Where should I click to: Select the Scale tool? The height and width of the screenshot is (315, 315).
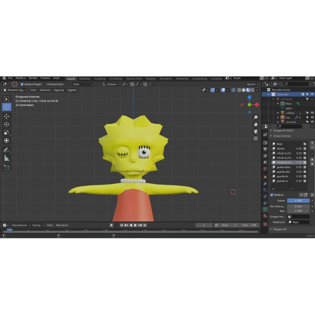point(6,132)
